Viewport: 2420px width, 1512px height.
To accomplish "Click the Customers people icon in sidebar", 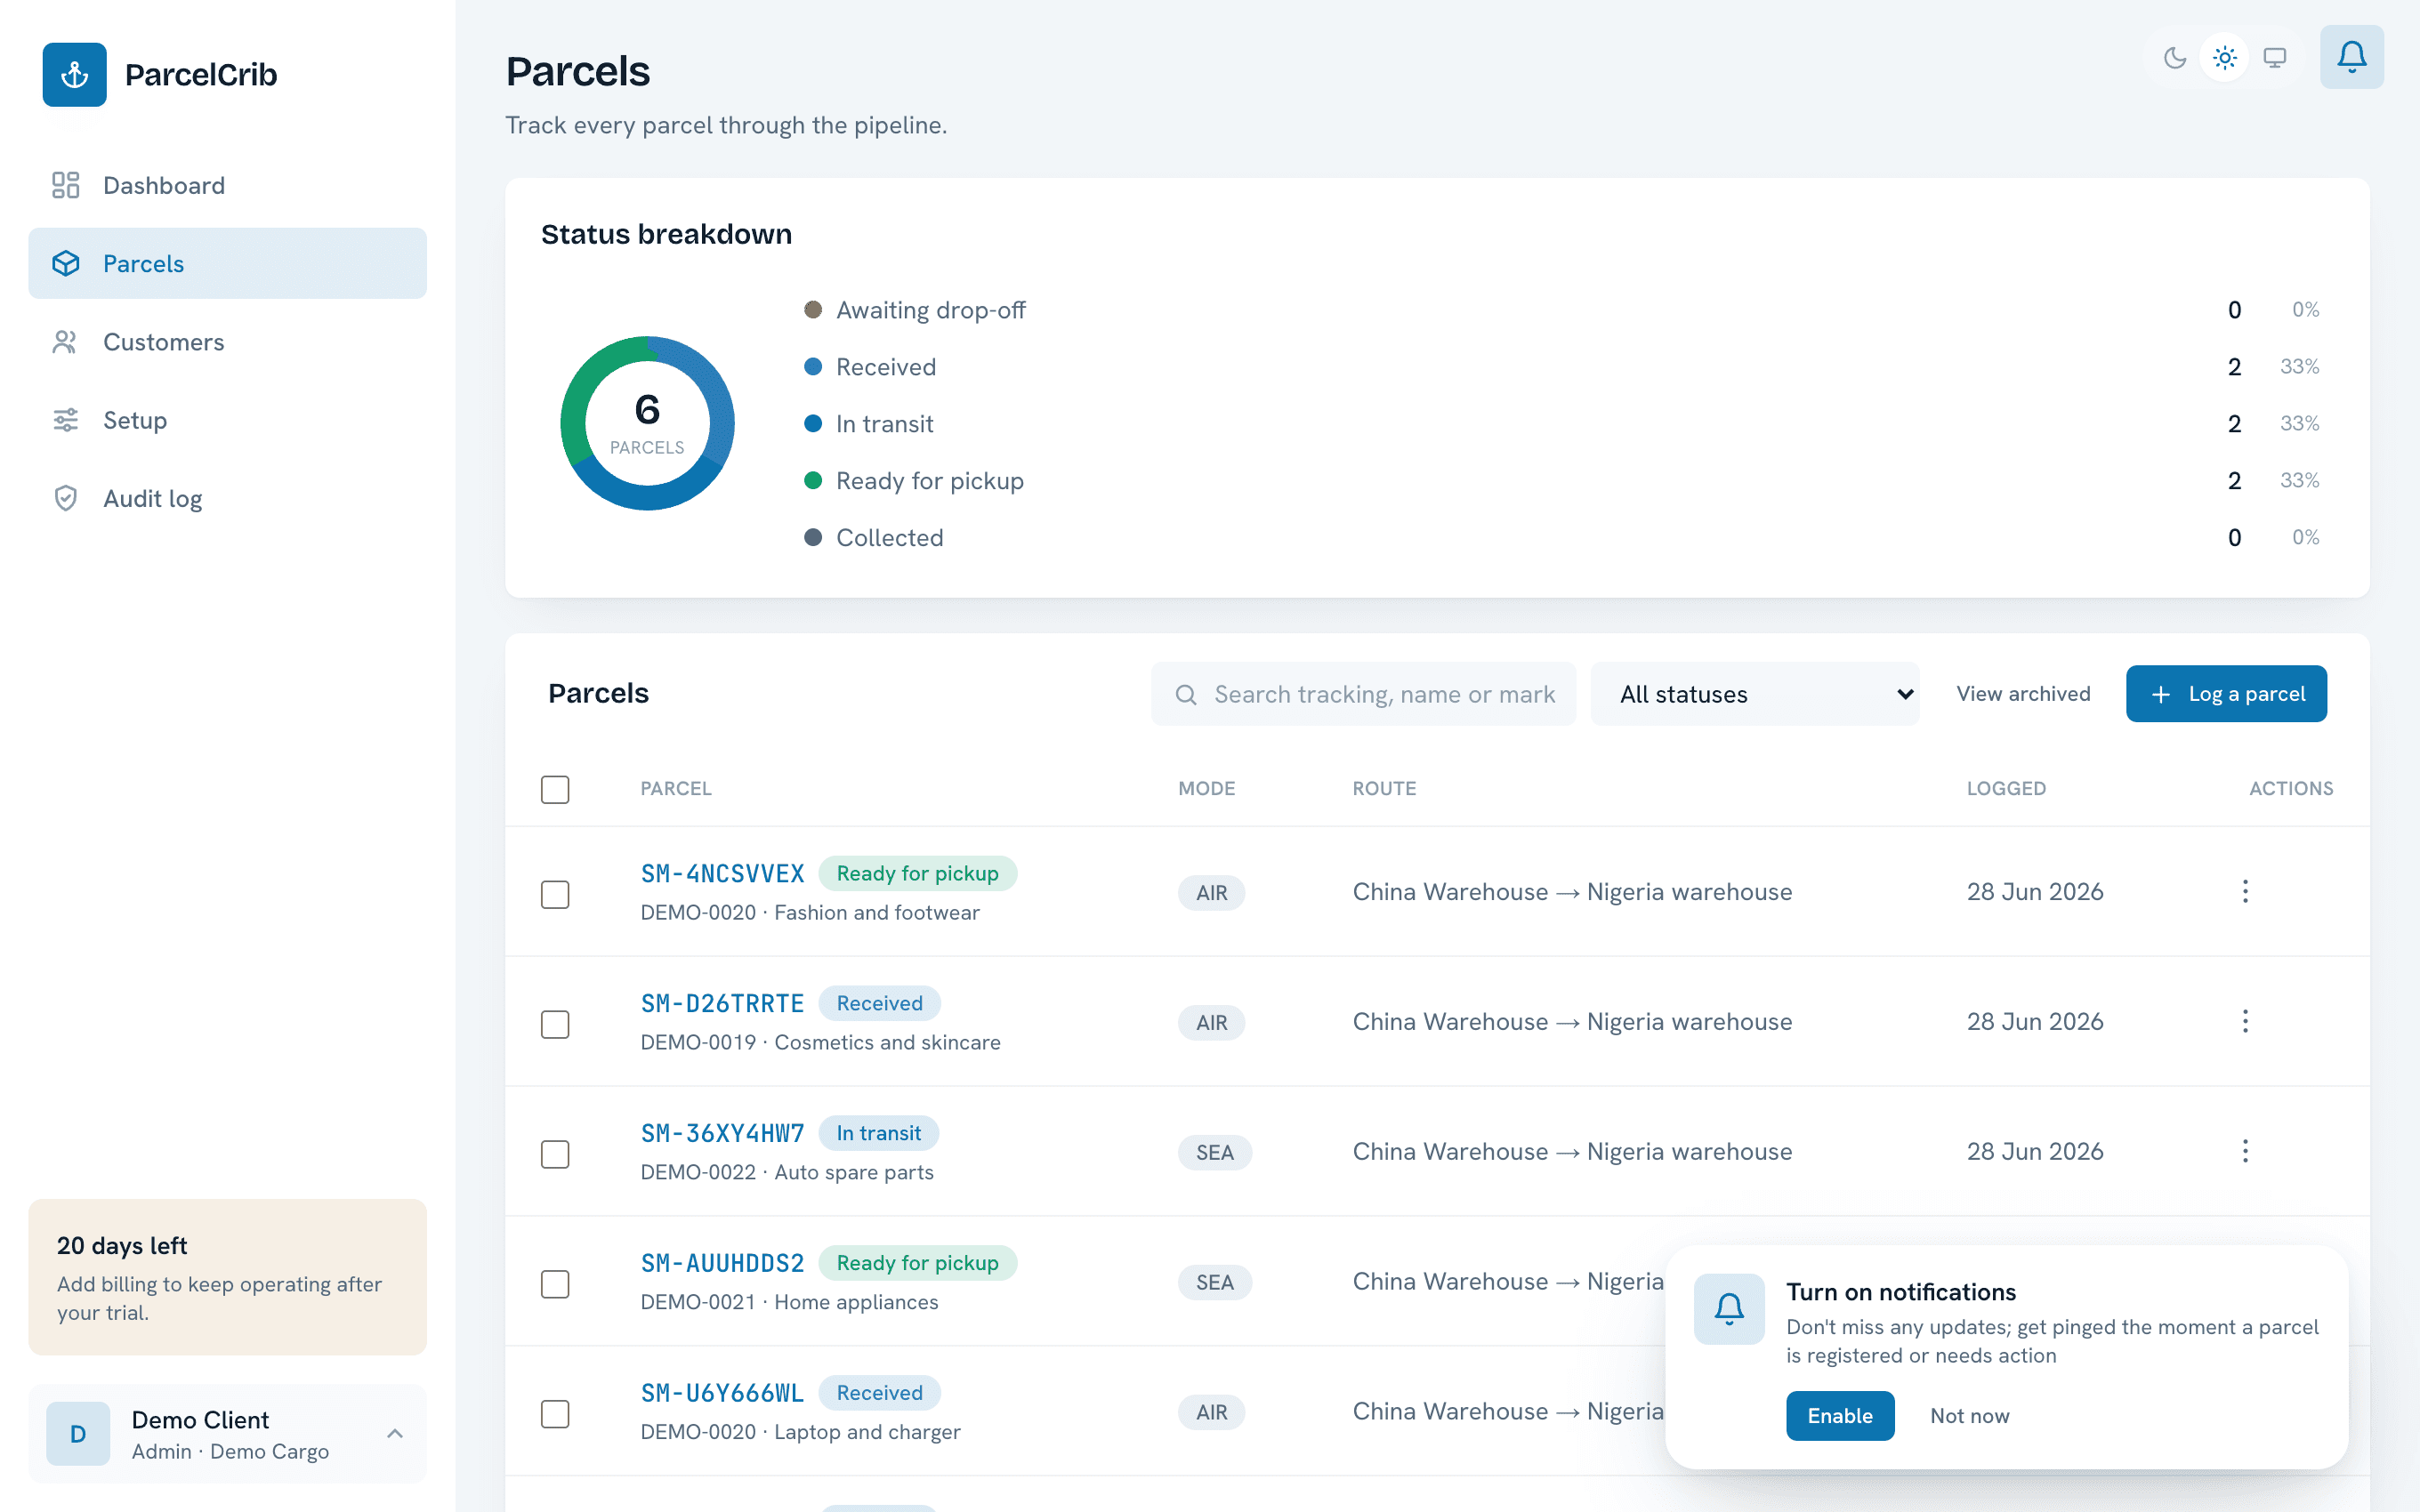I will click(66, 342).
